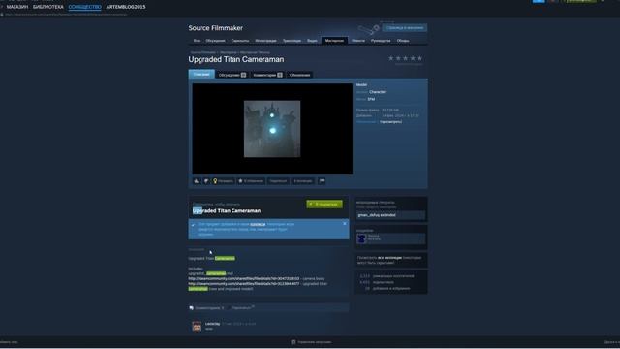Click the Наградить award button

[x=224, y=181]
